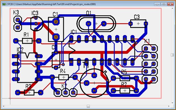Select pin 10 of IC1

tap(133, 39)
